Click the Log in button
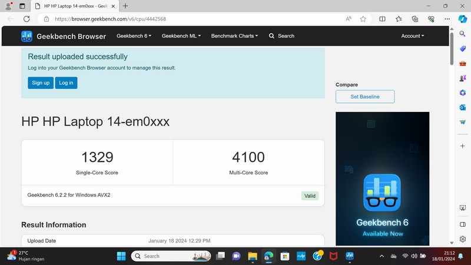The image size is (471, 265). point(67,83)
